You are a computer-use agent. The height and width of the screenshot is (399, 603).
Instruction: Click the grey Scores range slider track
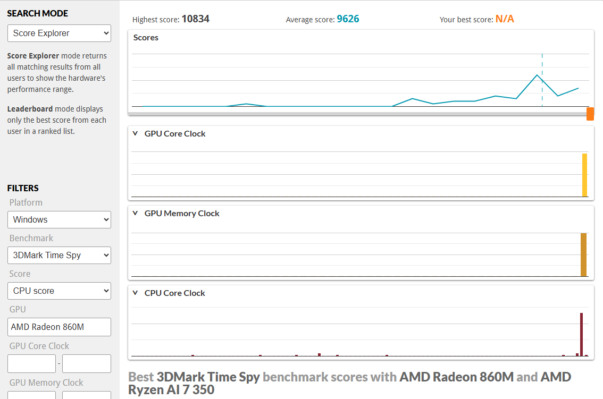[357, 114]
